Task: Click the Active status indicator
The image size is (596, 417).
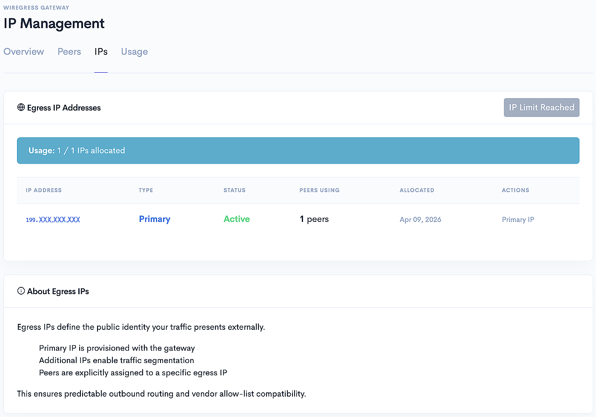Action: pyautogui.click(x=236, y=219)
